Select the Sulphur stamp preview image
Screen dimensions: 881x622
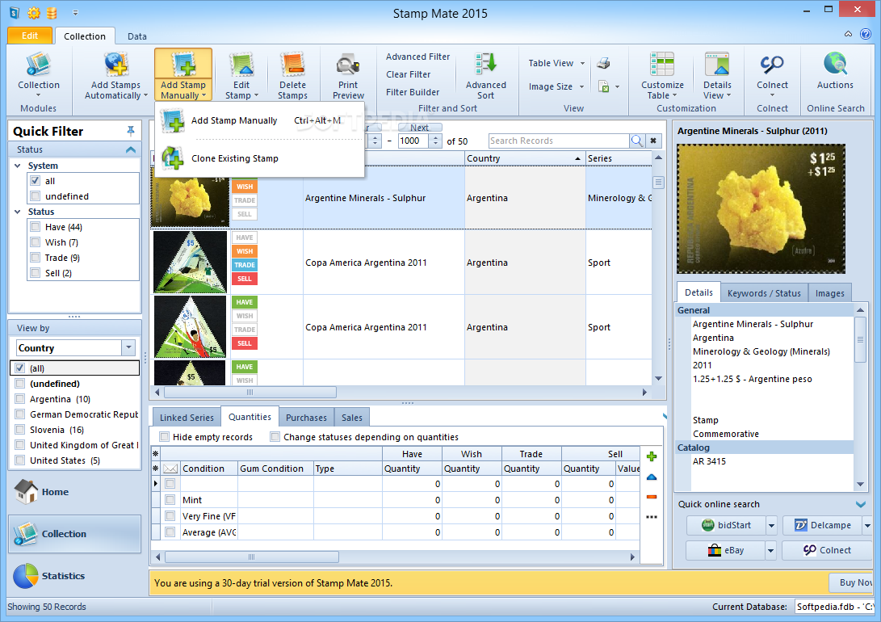(x=761, y=208)
